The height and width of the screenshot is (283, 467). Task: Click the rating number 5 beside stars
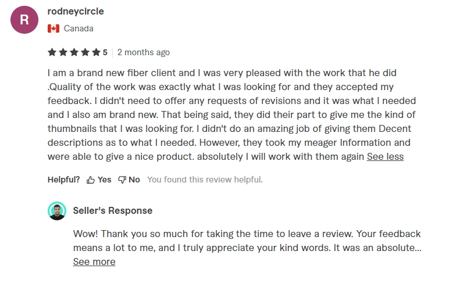tap(105, 52)
